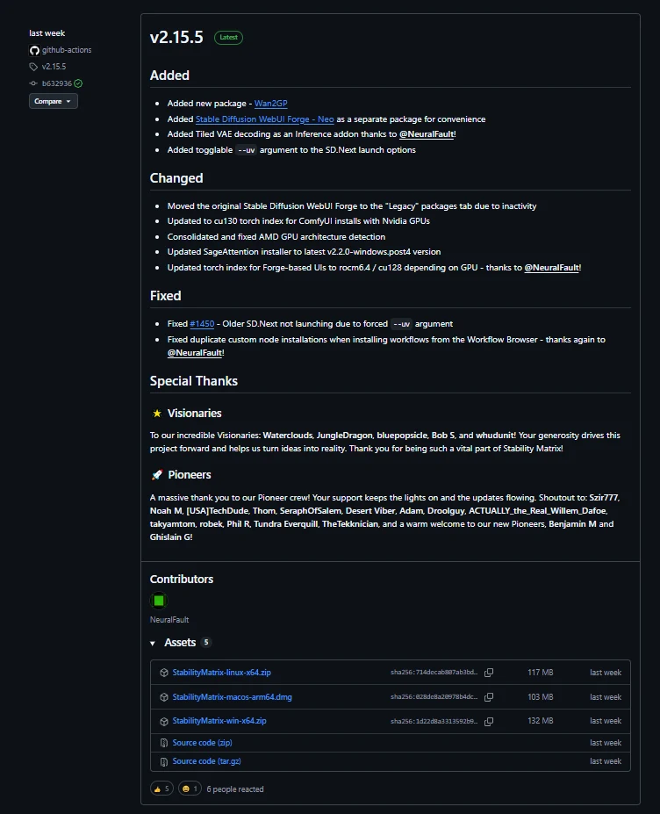Collapse the Assets section triangle
The height and width of the screenshot is (814, 660).
[x=153, y=643]
